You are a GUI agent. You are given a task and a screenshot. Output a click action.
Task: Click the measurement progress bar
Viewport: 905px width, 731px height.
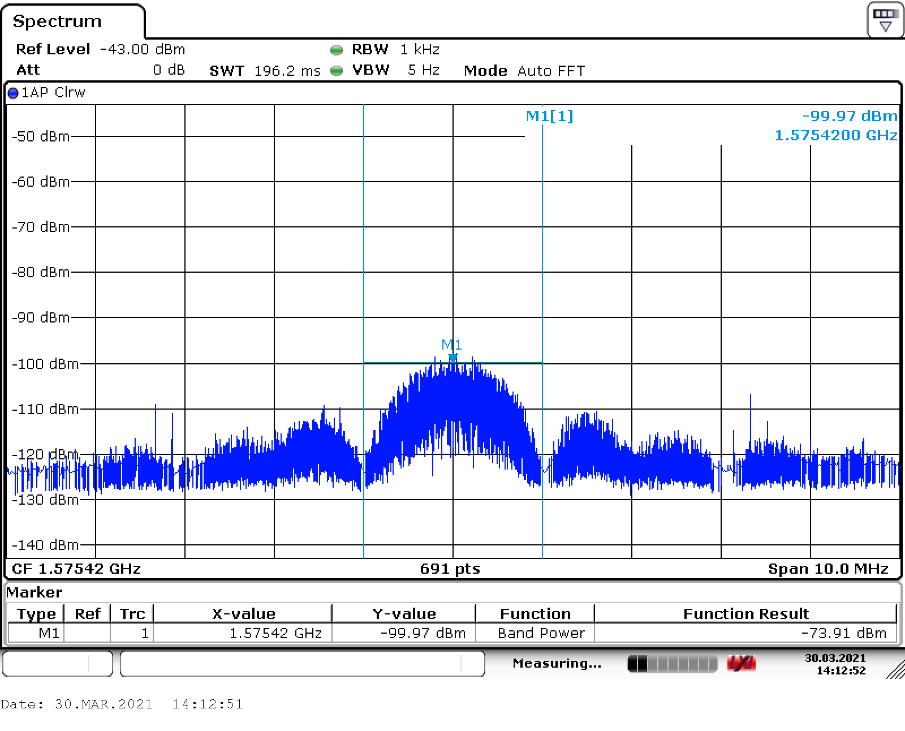[x=672, y=664]
